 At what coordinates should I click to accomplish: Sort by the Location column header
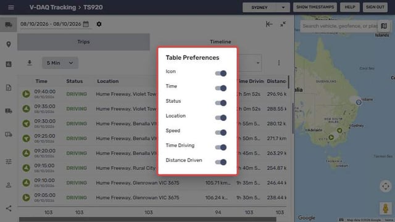coord(108,81)
